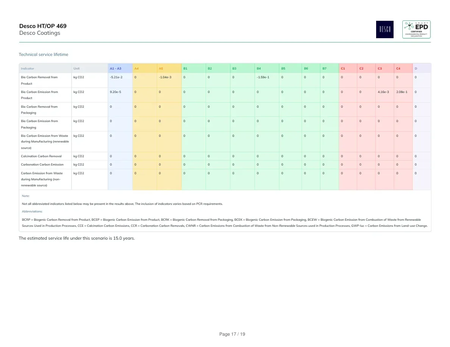This screenshot has width=450, height=347.
Task: Select the A1 - A3 column header
Action: tap(116, 68)
